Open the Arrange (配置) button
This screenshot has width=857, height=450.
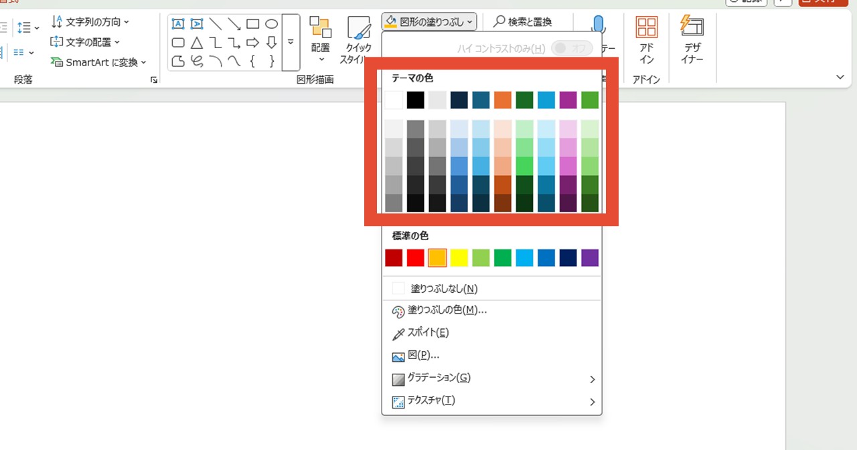coord(320,40)
